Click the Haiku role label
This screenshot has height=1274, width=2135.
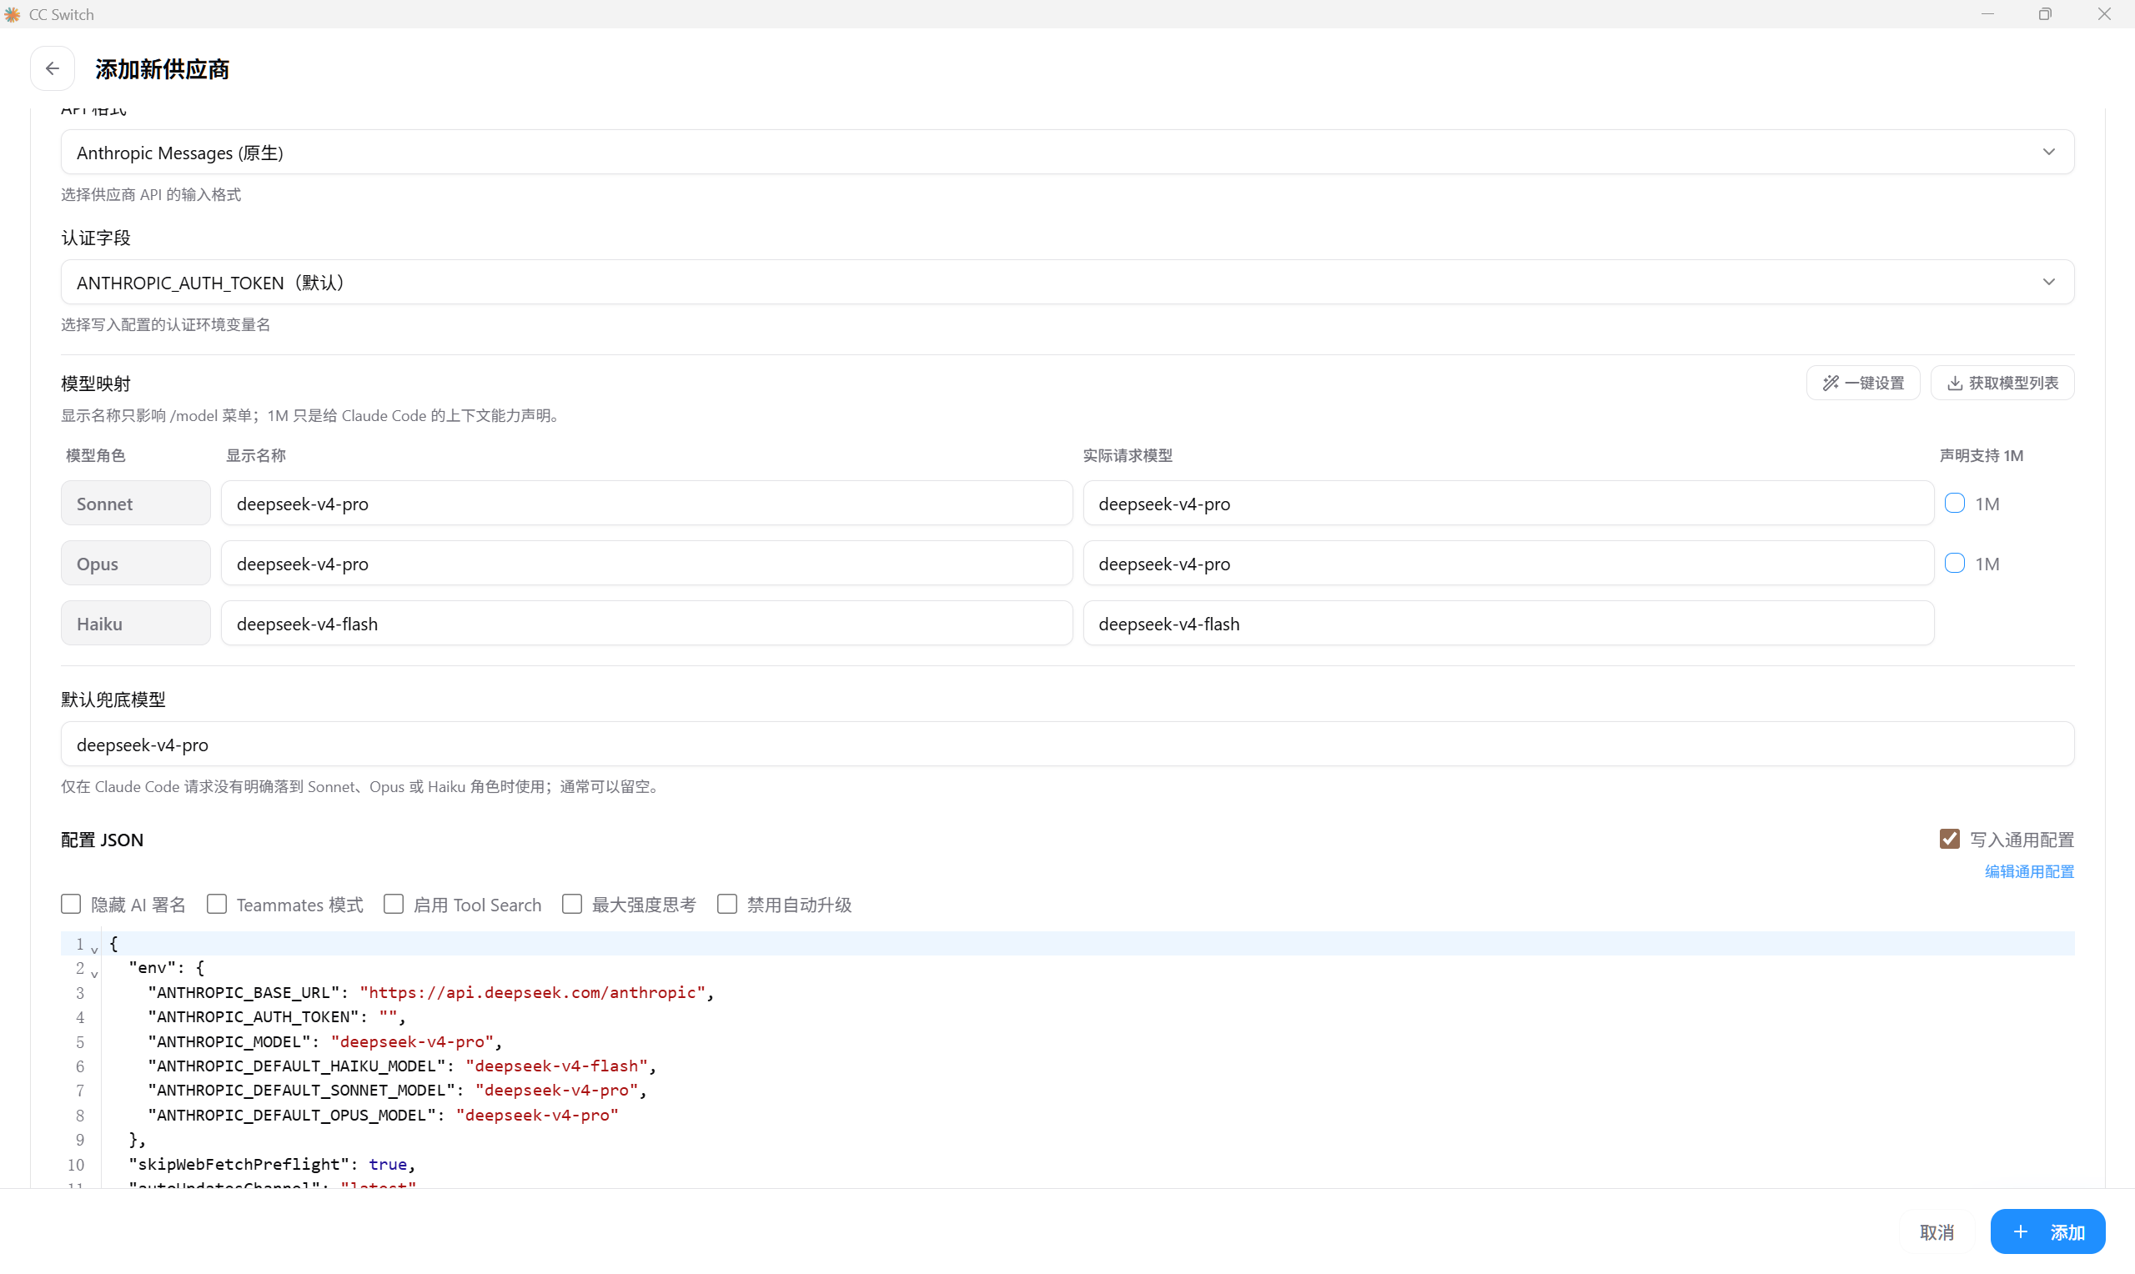136,624
